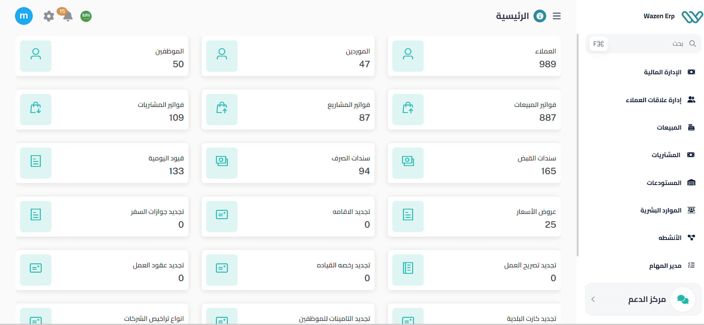Click the Wazen Erp logo

point(692,16)
